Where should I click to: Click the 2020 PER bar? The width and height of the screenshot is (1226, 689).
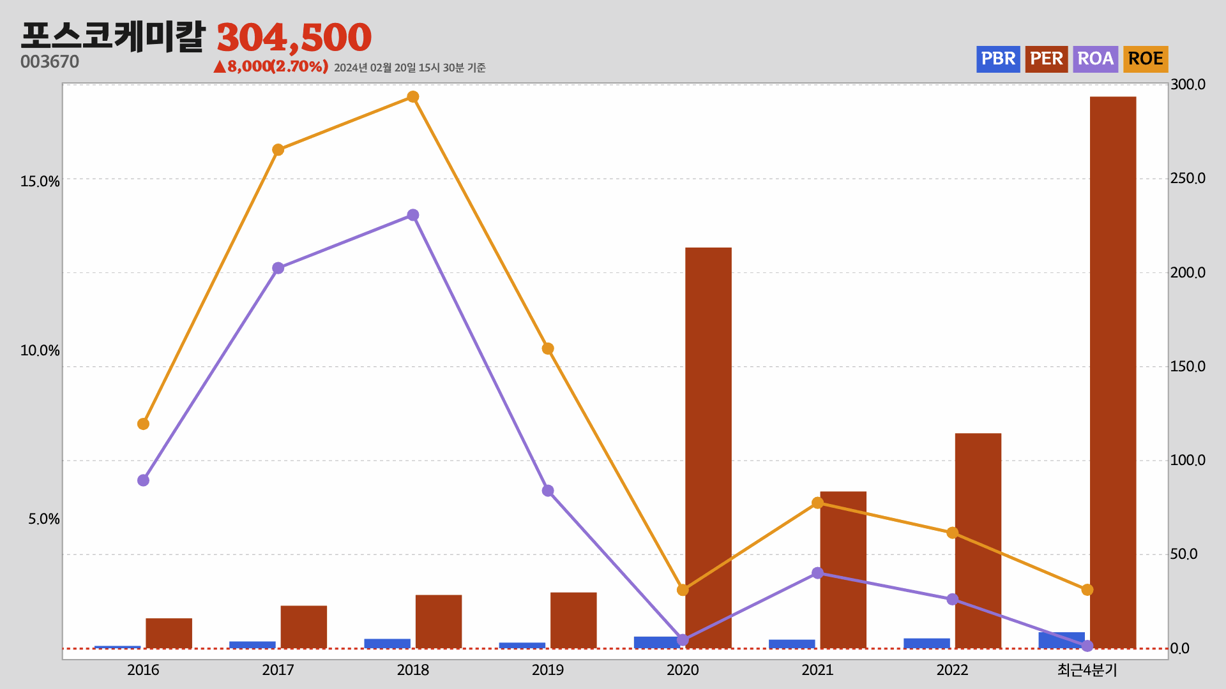[708, 448]
